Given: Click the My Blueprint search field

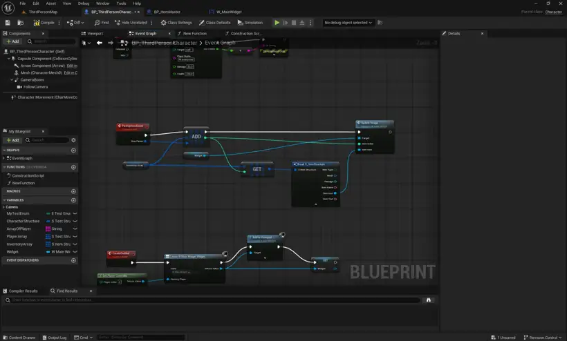Looking at the screenshot, I should point(47,140).
